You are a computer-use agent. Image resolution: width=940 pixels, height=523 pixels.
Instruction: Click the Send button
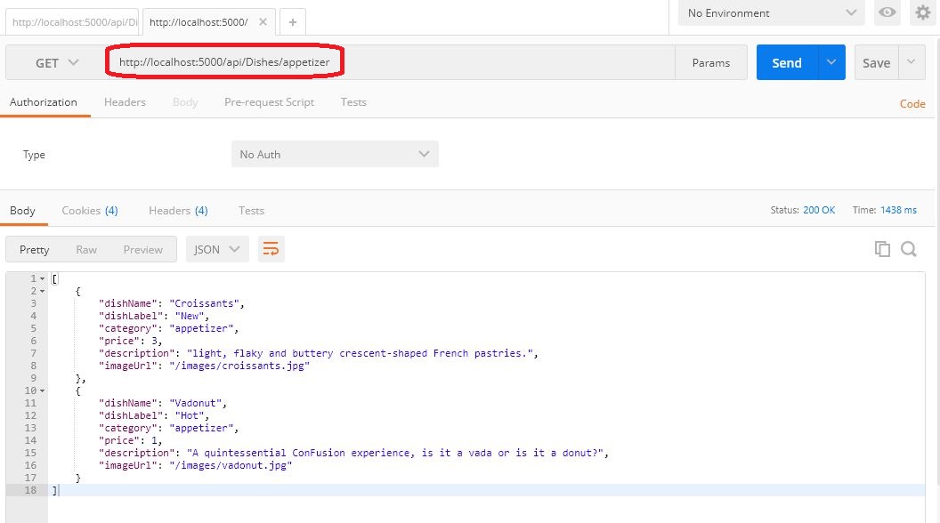(786, 62)
